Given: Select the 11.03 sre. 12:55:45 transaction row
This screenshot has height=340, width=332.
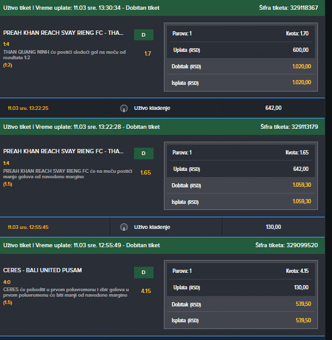Looking at the screenshot, I should coord(162,227).
